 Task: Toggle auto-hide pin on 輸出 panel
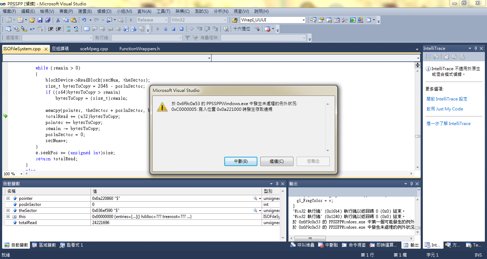411,183
